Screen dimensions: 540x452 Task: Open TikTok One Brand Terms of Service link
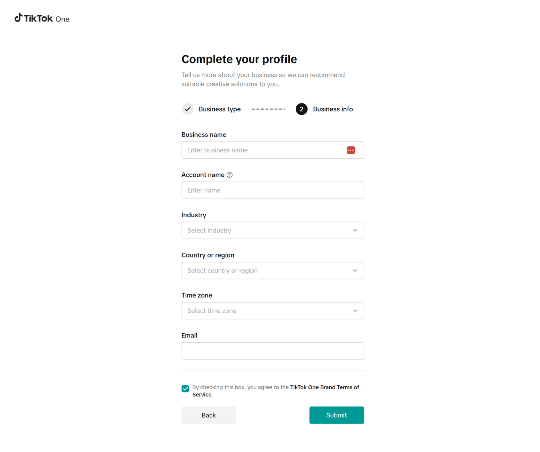coord(324,387)
